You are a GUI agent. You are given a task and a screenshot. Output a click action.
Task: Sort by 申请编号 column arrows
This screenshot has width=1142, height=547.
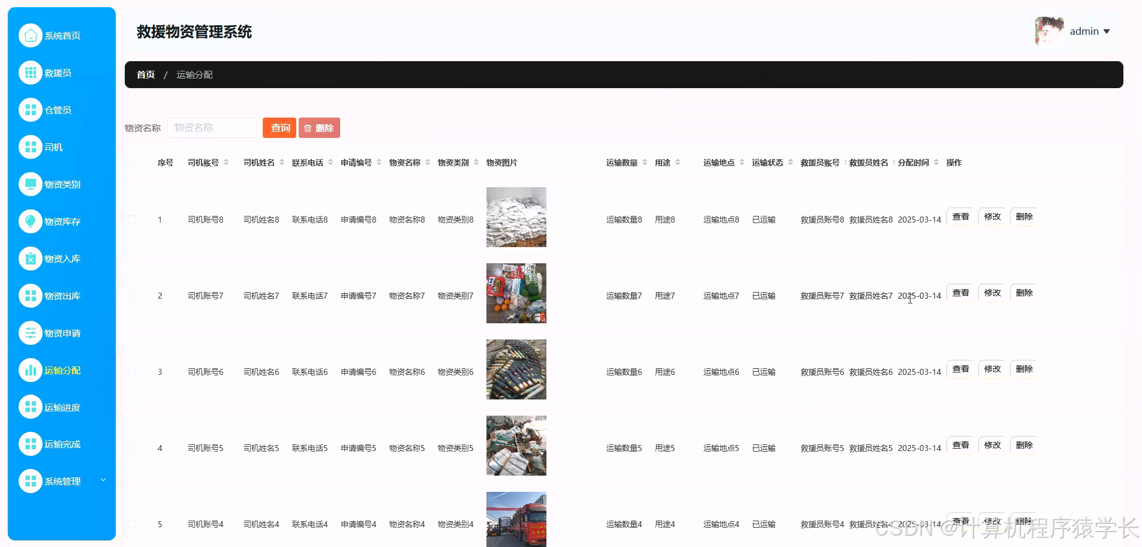(379, 163)
